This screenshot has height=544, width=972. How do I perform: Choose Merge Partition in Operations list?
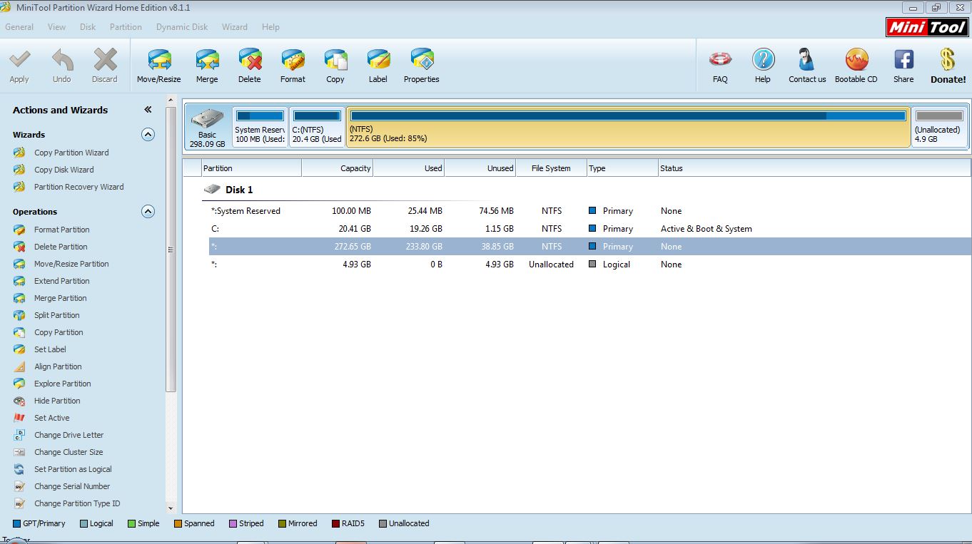coord(60,298)
